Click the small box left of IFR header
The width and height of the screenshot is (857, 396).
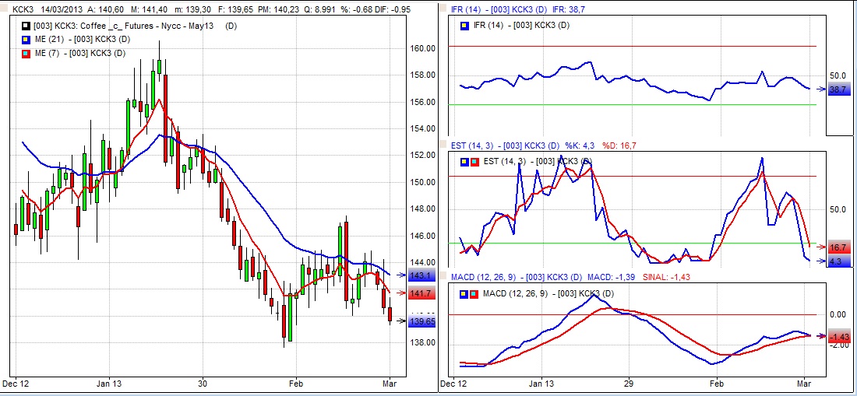tap(443, 8)
